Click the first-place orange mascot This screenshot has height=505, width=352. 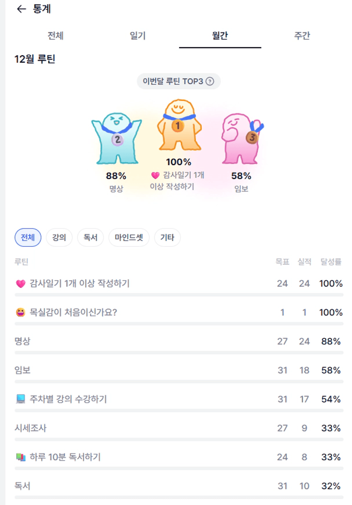pos(179,126)
